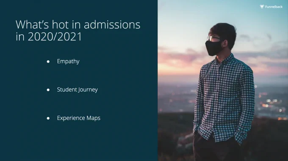Viewport: 288px width, 161px height.
Task: Select the 'Empathy' bullet text
Action: click(68, 61)
